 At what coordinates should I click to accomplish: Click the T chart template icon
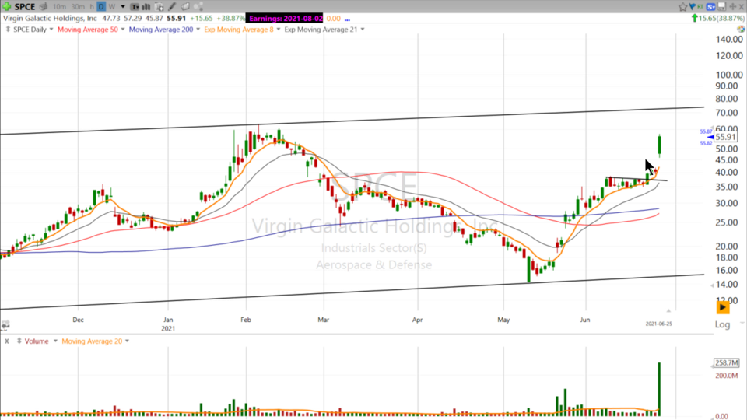135,7
